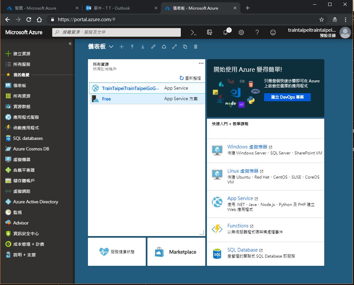Click 建立 DevOps 專案 button

tap(287, 97)
